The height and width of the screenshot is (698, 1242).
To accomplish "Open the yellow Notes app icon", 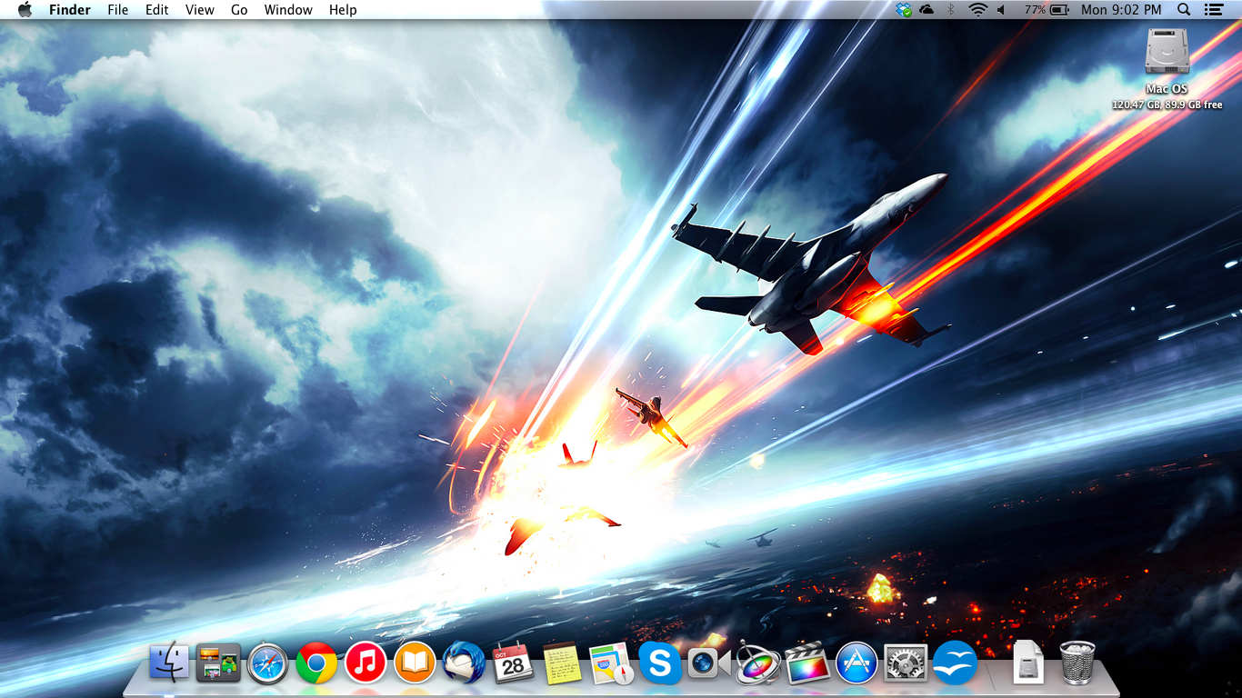I will (x=561, y=663).
